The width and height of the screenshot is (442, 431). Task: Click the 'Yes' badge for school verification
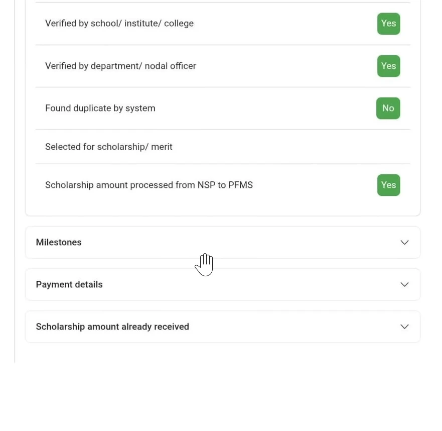(388, 24)
